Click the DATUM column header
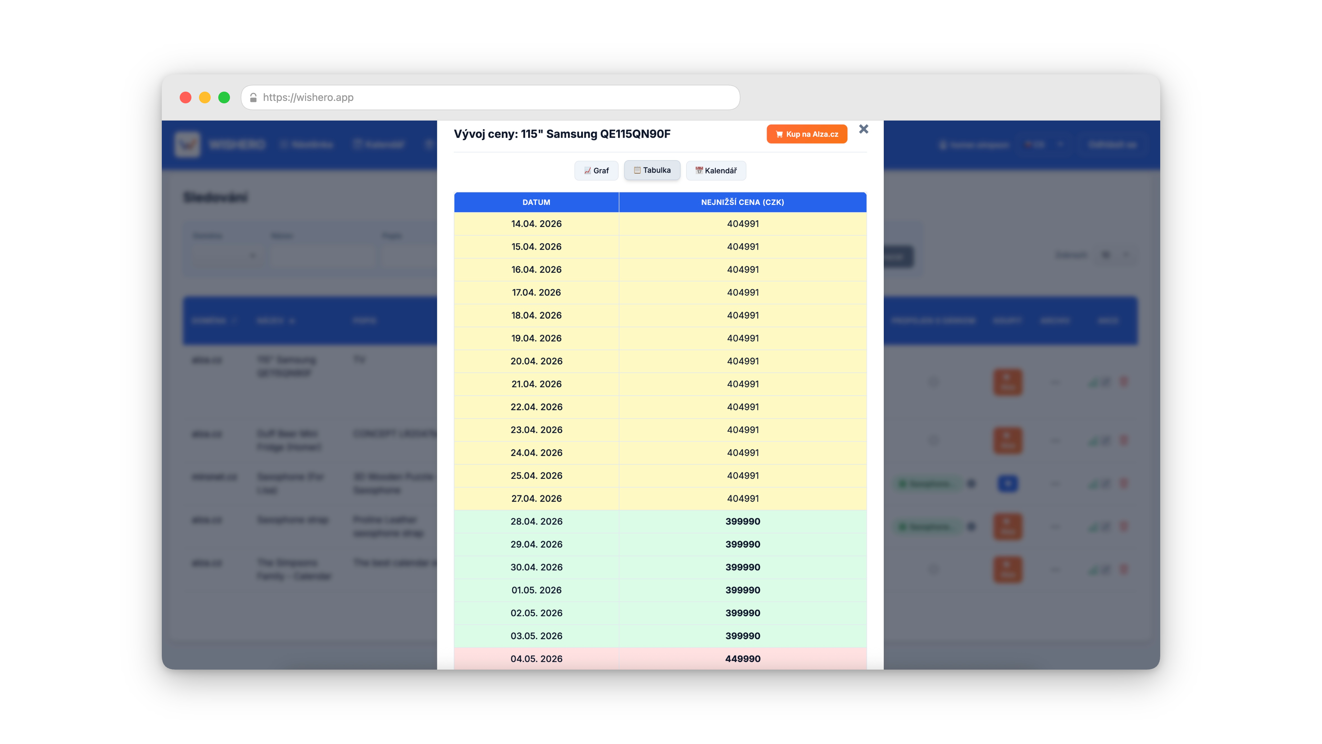Viewport: 1322px width, 744px height. pos(536,202)
